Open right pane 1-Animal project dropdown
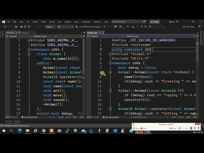 [105, 36]
